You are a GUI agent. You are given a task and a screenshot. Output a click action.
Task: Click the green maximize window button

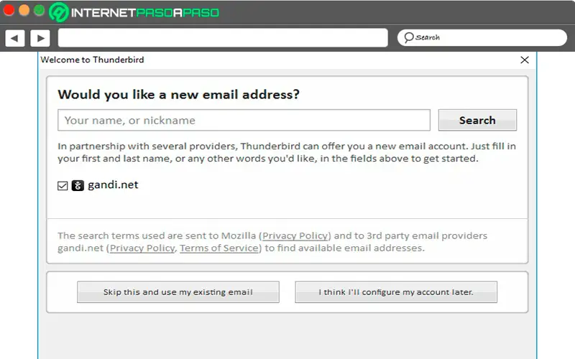tap(39, 10)
